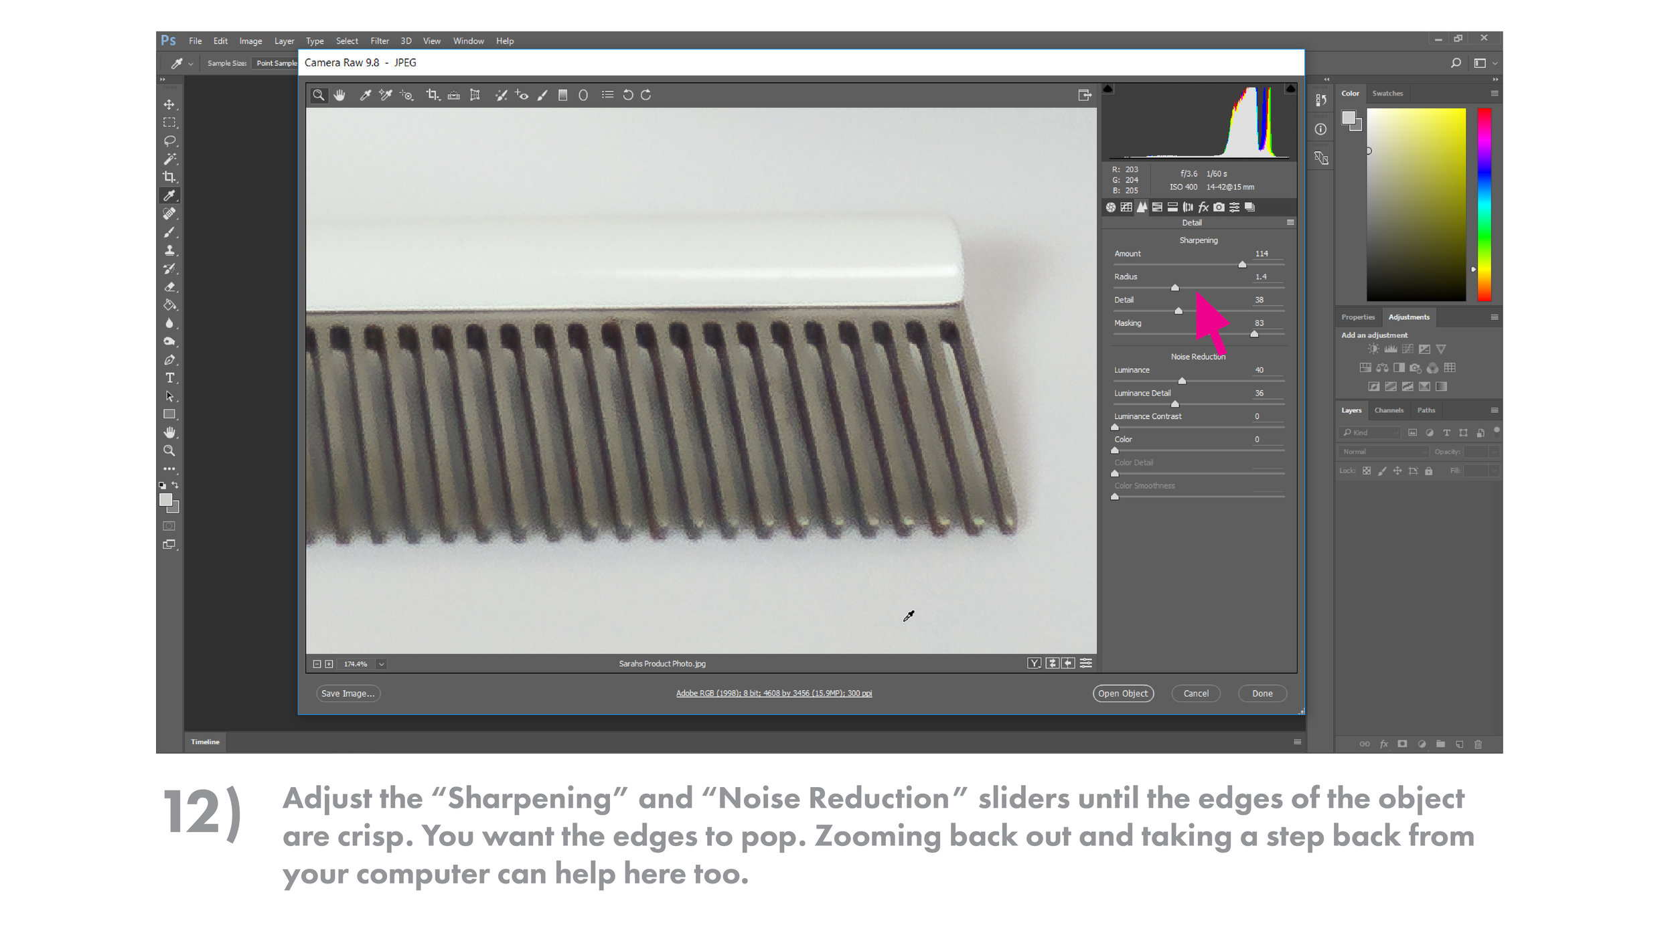1674x941 pixels.
Task: Open the Window menu
Action: pos(468,41)
